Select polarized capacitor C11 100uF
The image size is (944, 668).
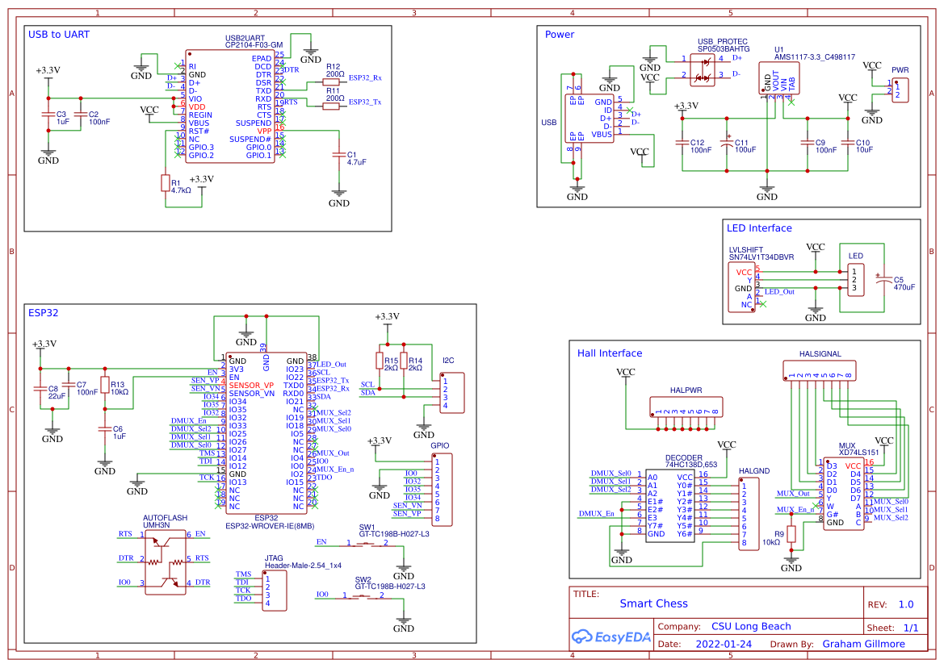(727, 143)
